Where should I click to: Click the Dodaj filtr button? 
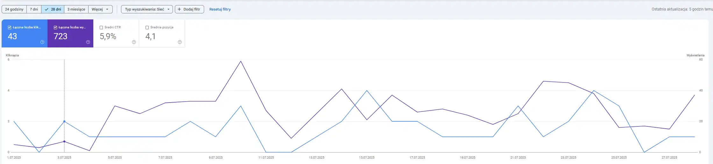point(189,9)
